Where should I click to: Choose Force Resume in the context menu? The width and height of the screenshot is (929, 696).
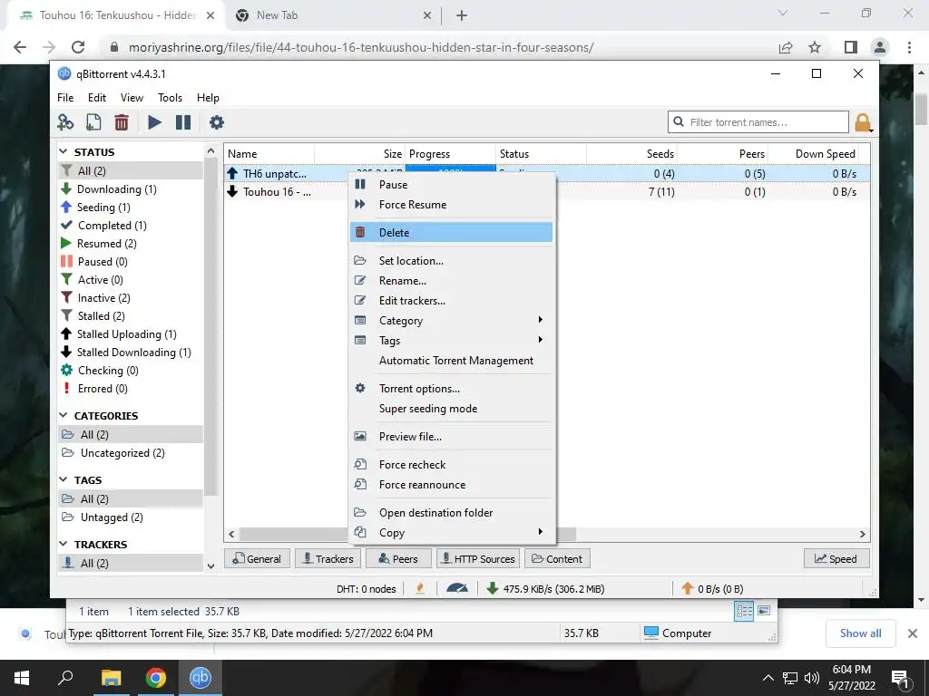(451, 205)
